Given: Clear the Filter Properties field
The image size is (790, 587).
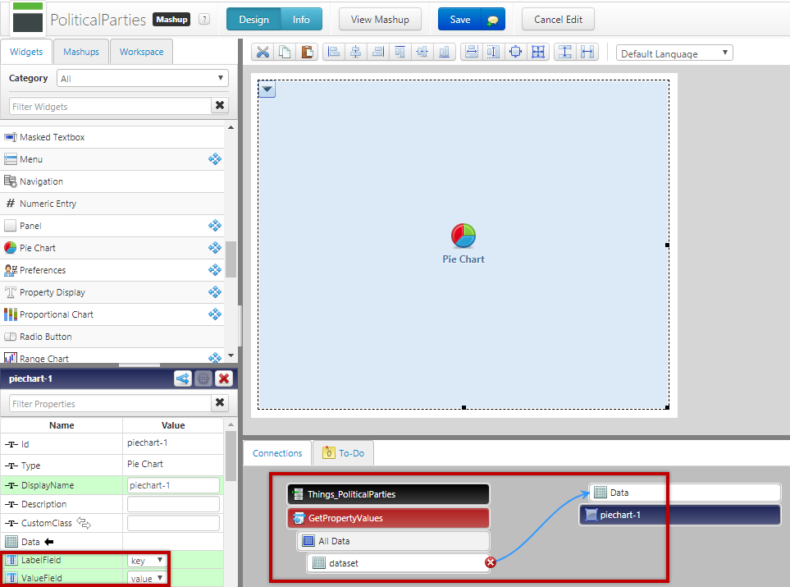Looking at the screenshot, I should click(220, 402).
